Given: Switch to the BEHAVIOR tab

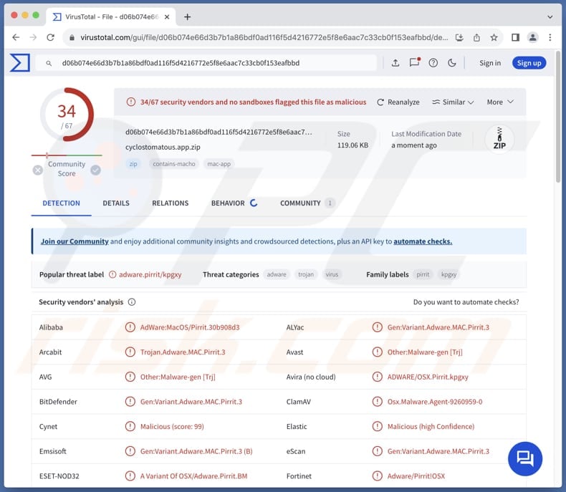Looking at the screenshot, I should coord(234,203).
